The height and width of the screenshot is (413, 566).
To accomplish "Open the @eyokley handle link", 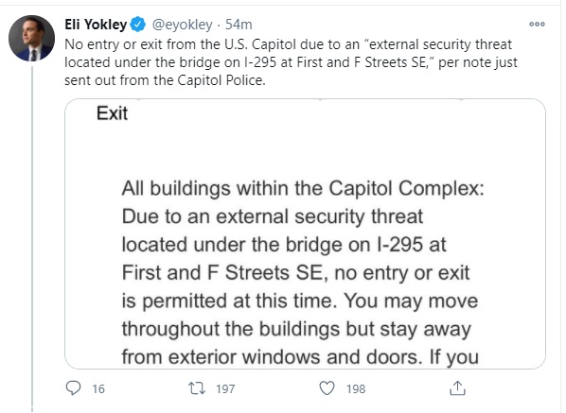I will 183,25.
